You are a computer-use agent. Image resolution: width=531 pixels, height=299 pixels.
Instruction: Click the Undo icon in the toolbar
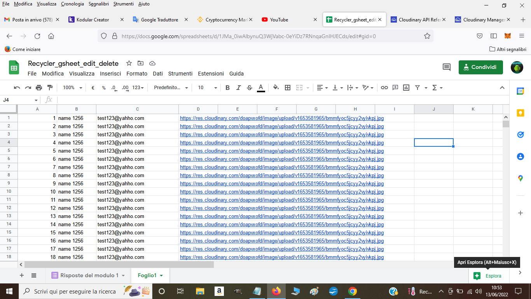[x=17, y=88]
